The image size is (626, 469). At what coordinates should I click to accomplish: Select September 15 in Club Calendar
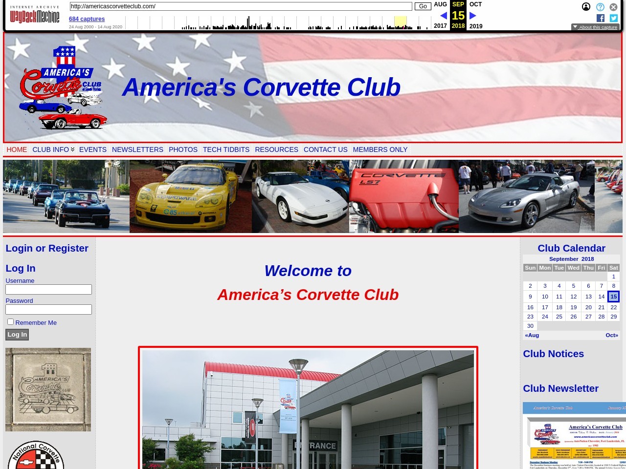coord(613,297)
